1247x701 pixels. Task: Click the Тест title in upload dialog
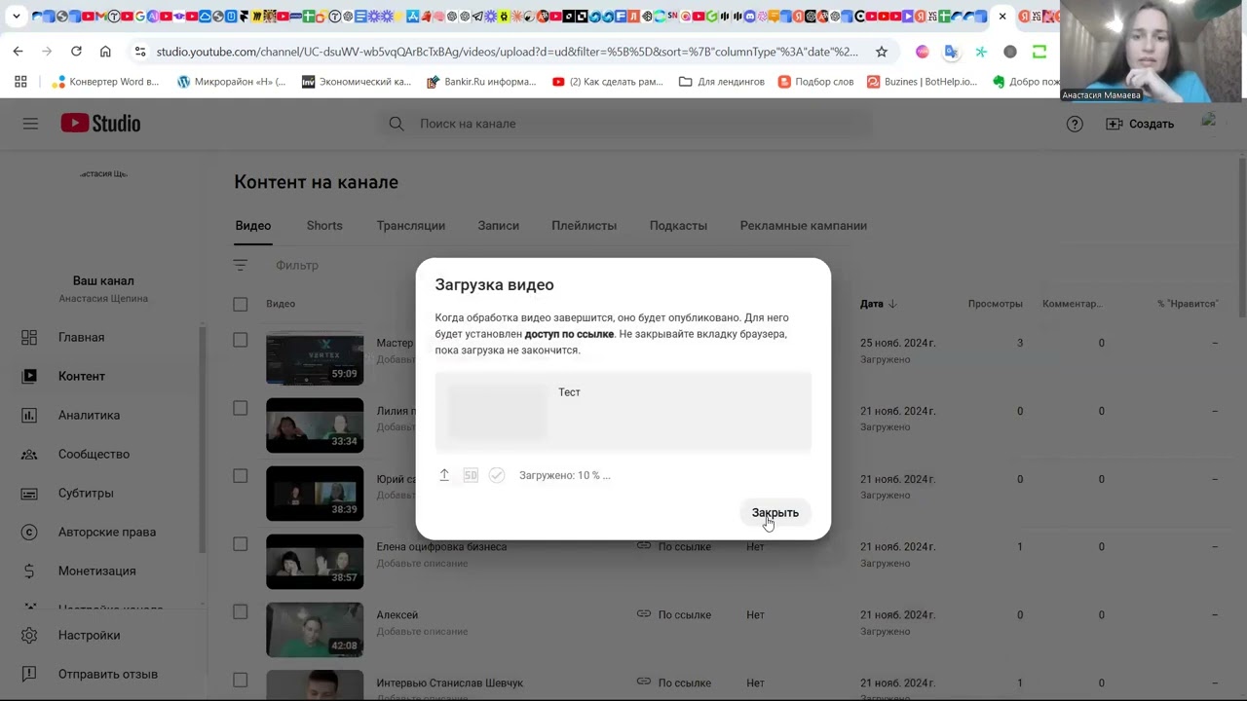(569, 392)
